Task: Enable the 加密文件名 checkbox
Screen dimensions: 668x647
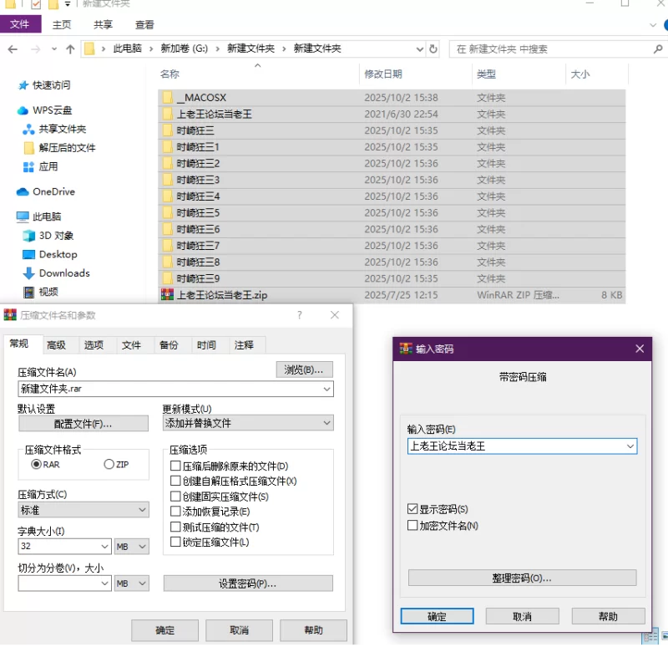Action: [412, 526]
